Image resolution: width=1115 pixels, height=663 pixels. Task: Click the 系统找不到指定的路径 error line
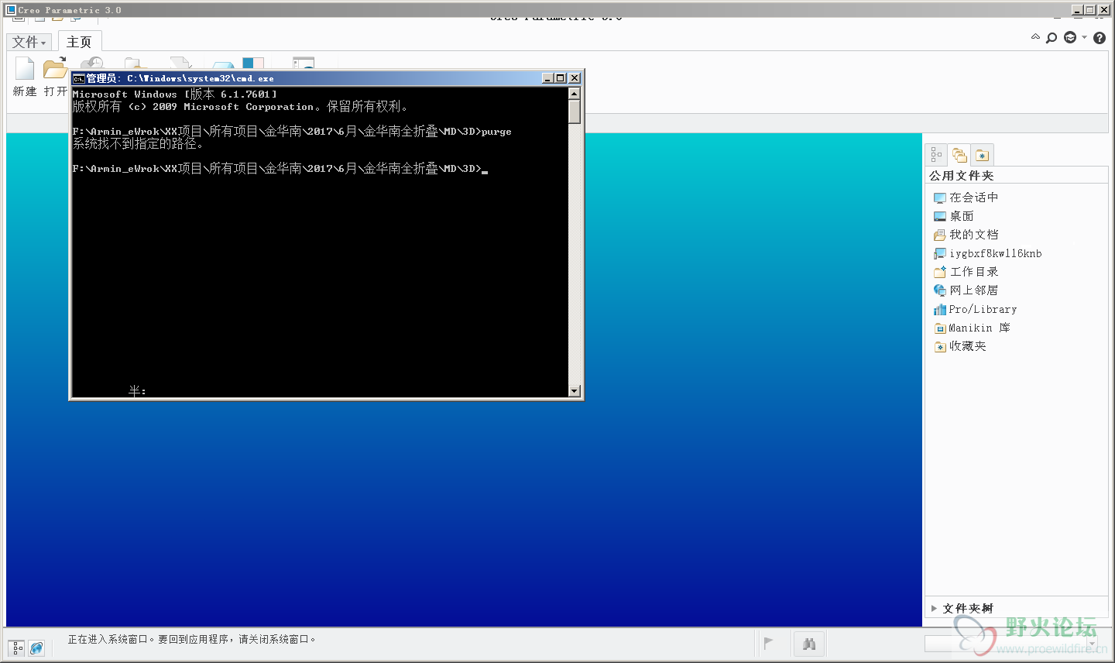[138, 144]
